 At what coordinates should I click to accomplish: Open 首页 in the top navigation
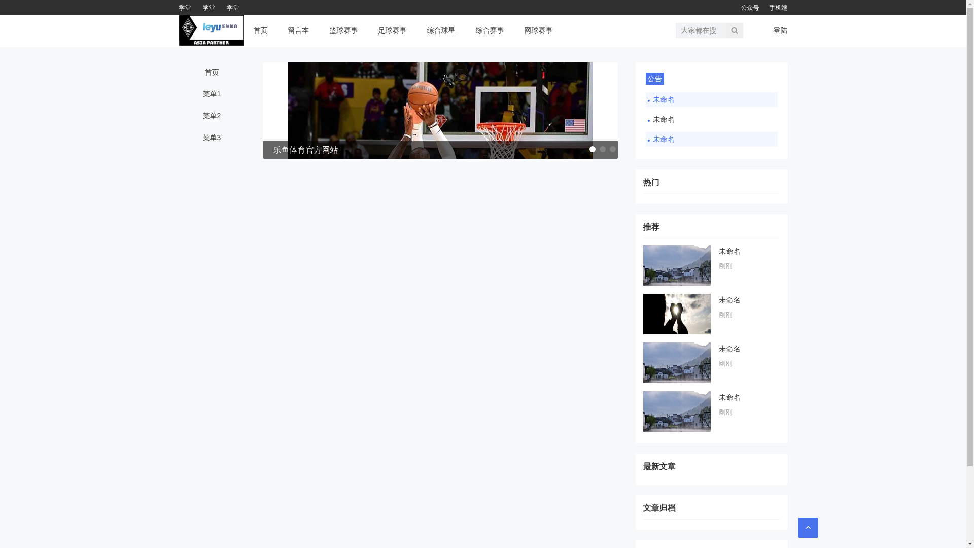tap(260, 30)
